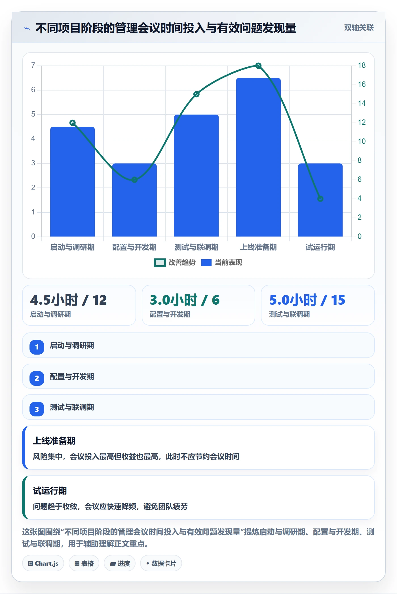Screen dimensions: 397x594
Task: Click the left axis value 7
Action: tap(33, 65)
